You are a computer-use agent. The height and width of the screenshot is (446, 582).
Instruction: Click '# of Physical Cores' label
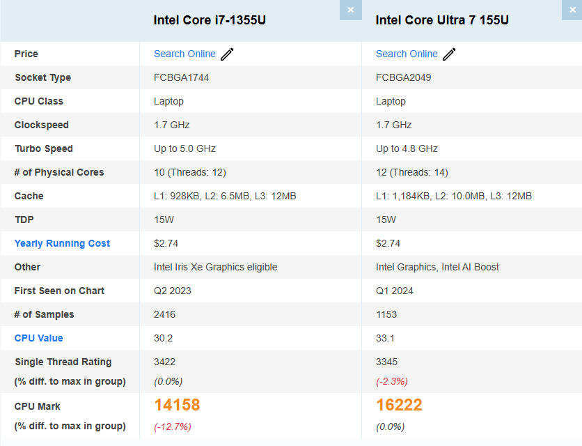coord(59,172)
